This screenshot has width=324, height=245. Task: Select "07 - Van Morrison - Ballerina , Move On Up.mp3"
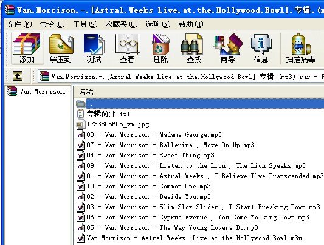(x=170, y=145)
